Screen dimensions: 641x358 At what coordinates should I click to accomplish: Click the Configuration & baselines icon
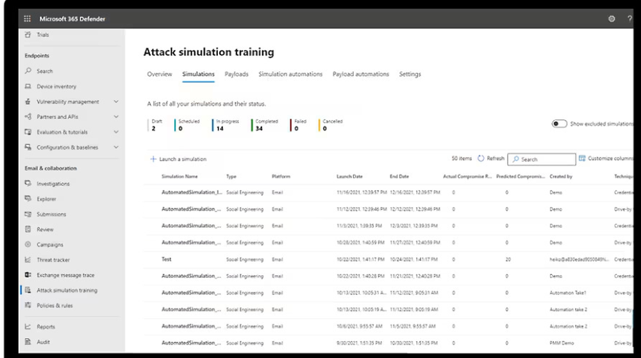(28, 147)
